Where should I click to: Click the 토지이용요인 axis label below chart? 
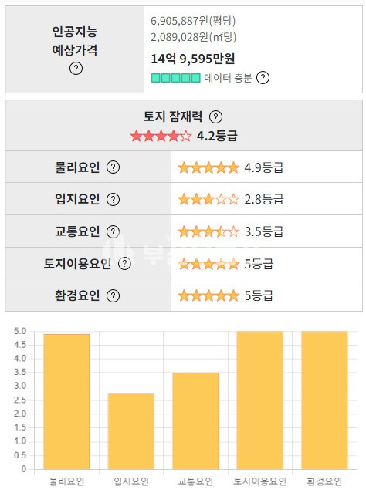click(260, 481)
